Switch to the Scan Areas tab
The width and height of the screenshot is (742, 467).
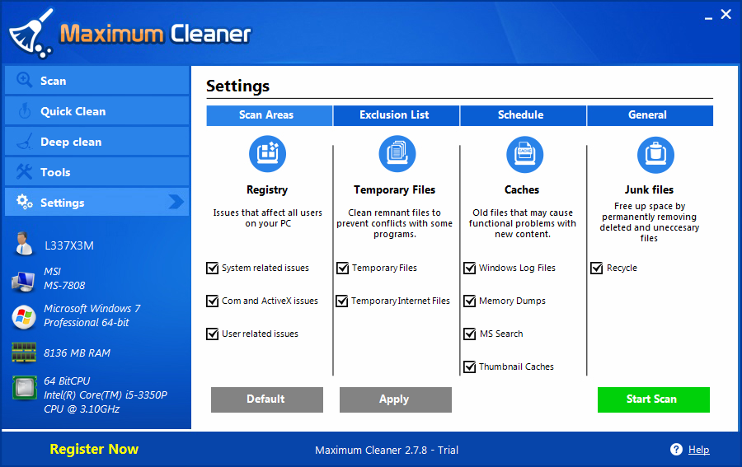[270, 115]
